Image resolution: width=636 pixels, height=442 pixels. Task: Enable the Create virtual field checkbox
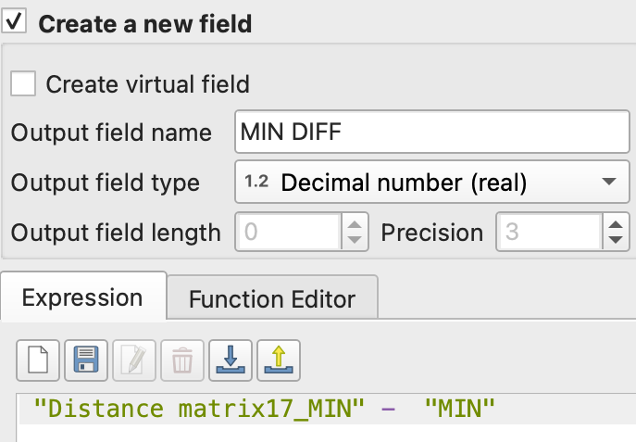tap(23, 84)
